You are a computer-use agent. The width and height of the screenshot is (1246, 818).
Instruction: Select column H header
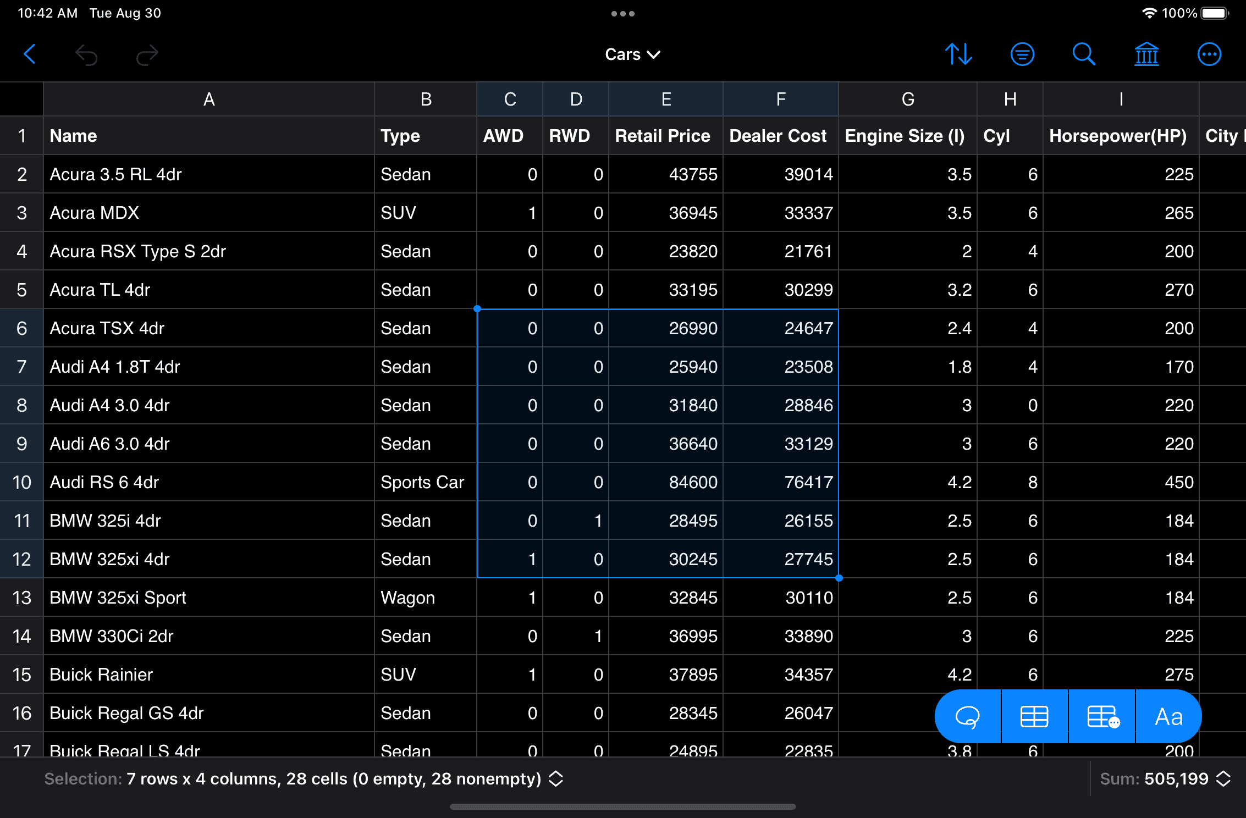[1010, 99]
